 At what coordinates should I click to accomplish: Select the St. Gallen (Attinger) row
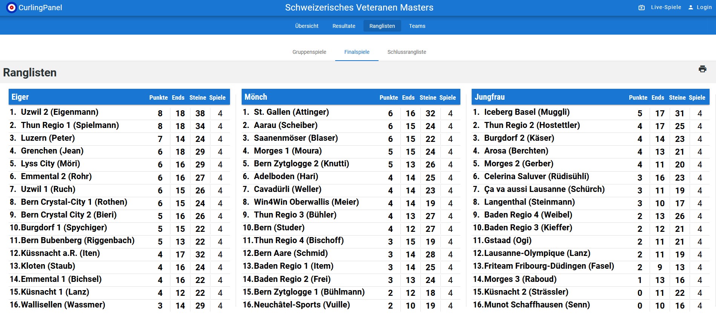tap(351, 113)
